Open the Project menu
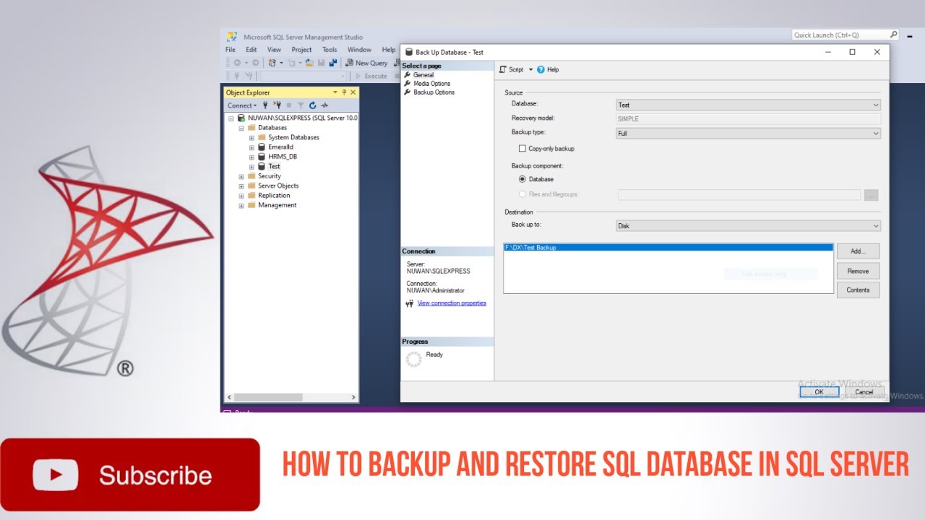Viewport: 925px width, 520px height. point(301,50)
